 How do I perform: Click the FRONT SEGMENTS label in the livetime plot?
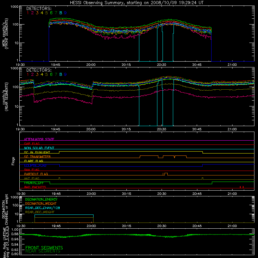(44, 248)
